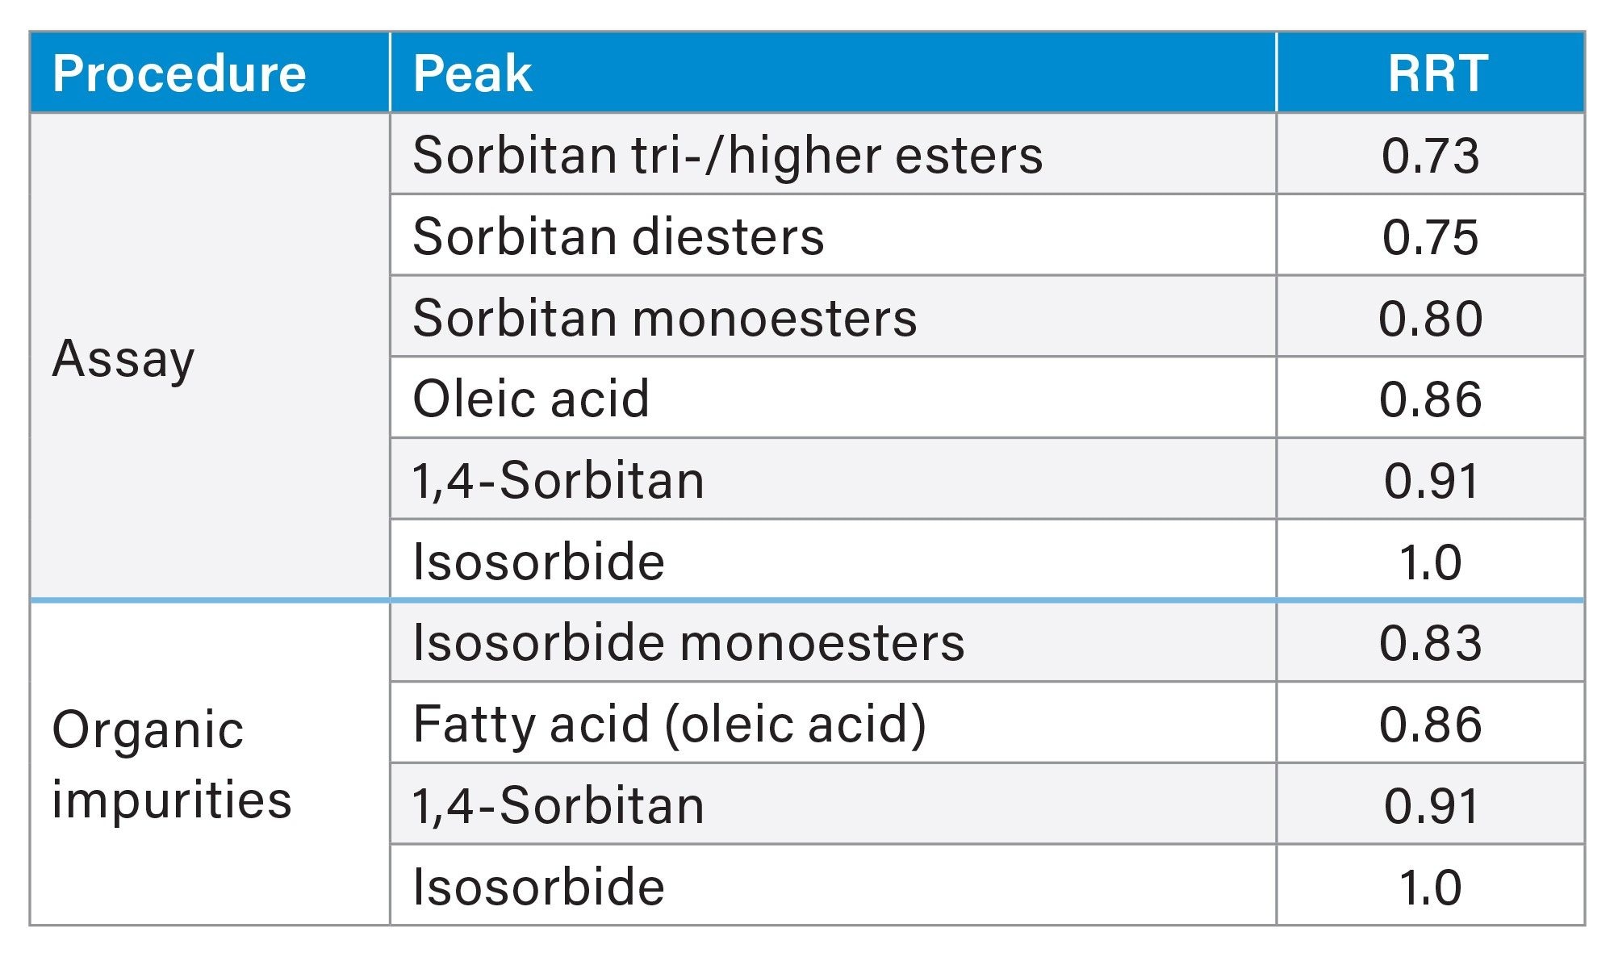The height and width of the screenshot is (961, 1614).
Task: Select the Sorbitan diesters peak cell
Action: 618,236
